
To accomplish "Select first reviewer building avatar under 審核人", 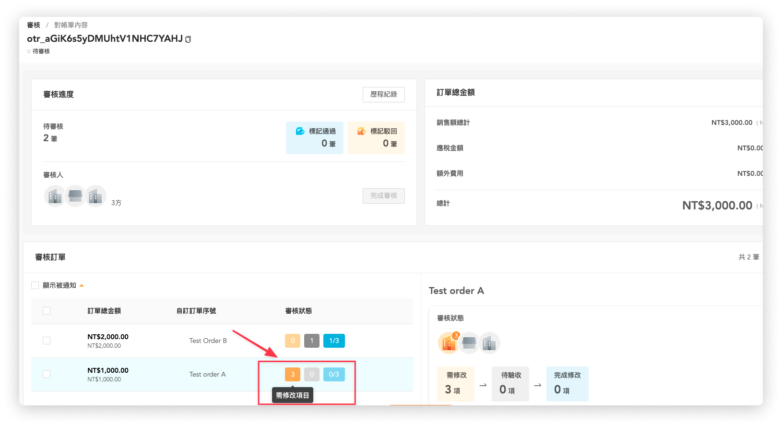I will pos(55,196).
